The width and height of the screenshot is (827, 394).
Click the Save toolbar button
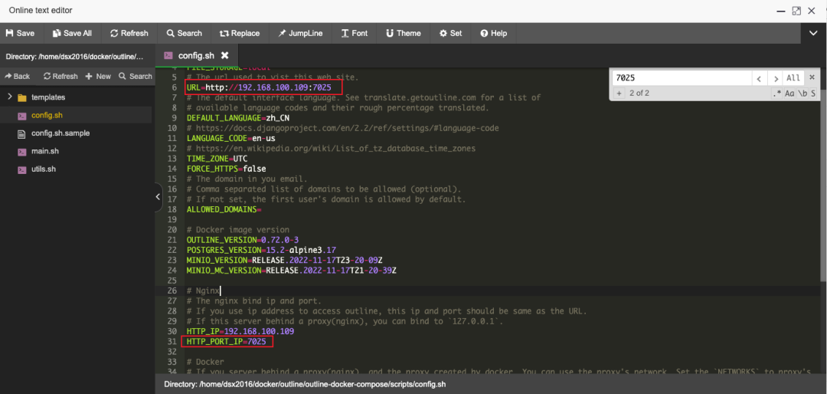pos(20,33)
